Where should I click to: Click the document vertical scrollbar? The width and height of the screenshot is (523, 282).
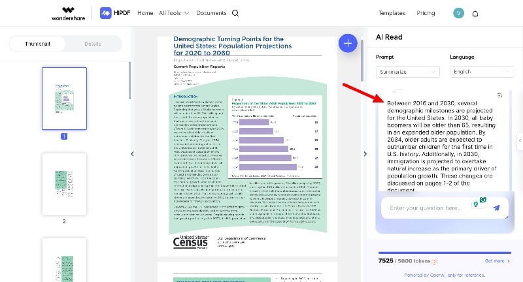pos(362,61)
